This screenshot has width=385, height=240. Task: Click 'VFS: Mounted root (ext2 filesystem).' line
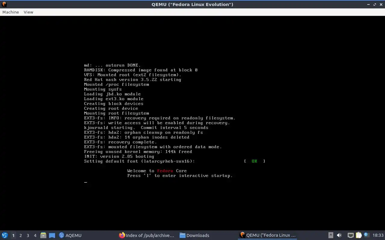pos(133,75)
